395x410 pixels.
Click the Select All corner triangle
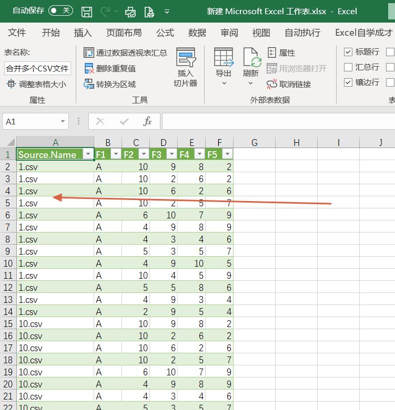pyautogui.click(x=10, y=142)
